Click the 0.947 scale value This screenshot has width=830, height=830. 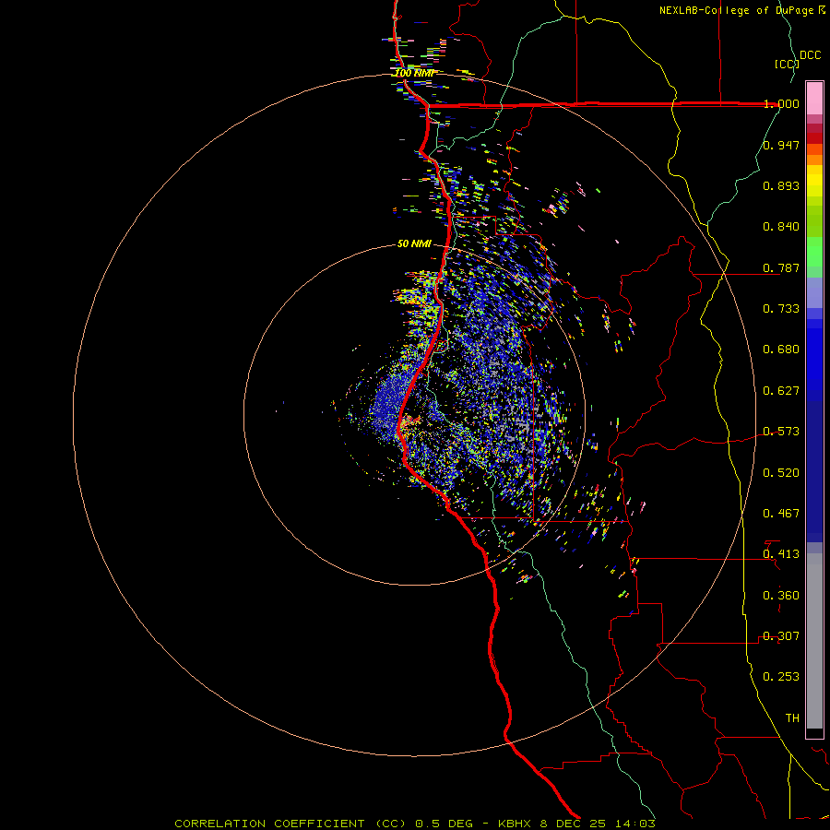tap(781, 145)
